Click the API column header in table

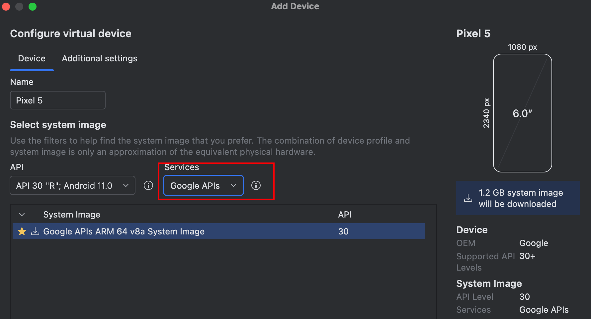[x=345, y=215]
